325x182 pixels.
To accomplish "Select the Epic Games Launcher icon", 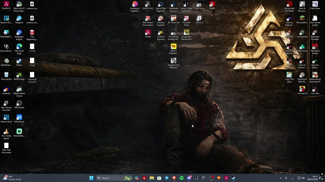I will [6, 106].
